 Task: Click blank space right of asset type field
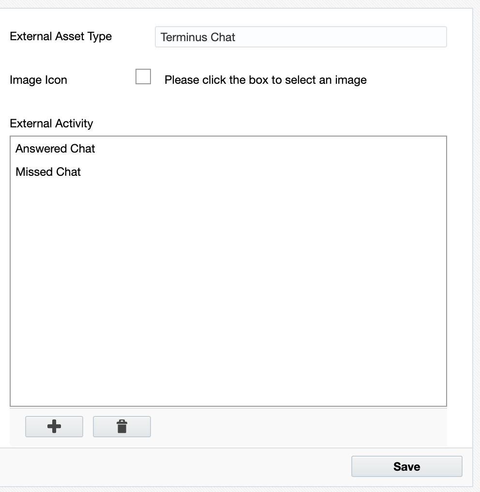459,37
